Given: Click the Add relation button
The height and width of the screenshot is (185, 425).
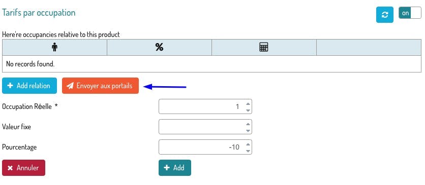Looking at the screenshot, I should click(29, 86).
